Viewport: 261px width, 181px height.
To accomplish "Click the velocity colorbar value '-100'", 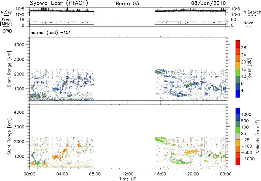I will point(247,146).
